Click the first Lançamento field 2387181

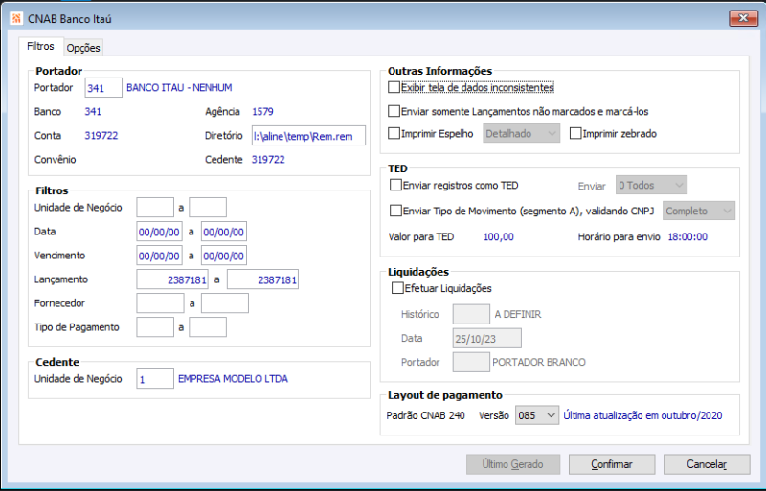pyautogui.click(x=172, y=279)
